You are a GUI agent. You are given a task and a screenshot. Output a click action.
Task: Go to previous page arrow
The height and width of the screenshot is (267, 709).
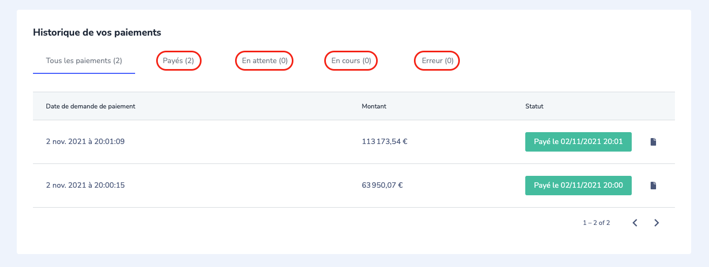tap(635, 223)
